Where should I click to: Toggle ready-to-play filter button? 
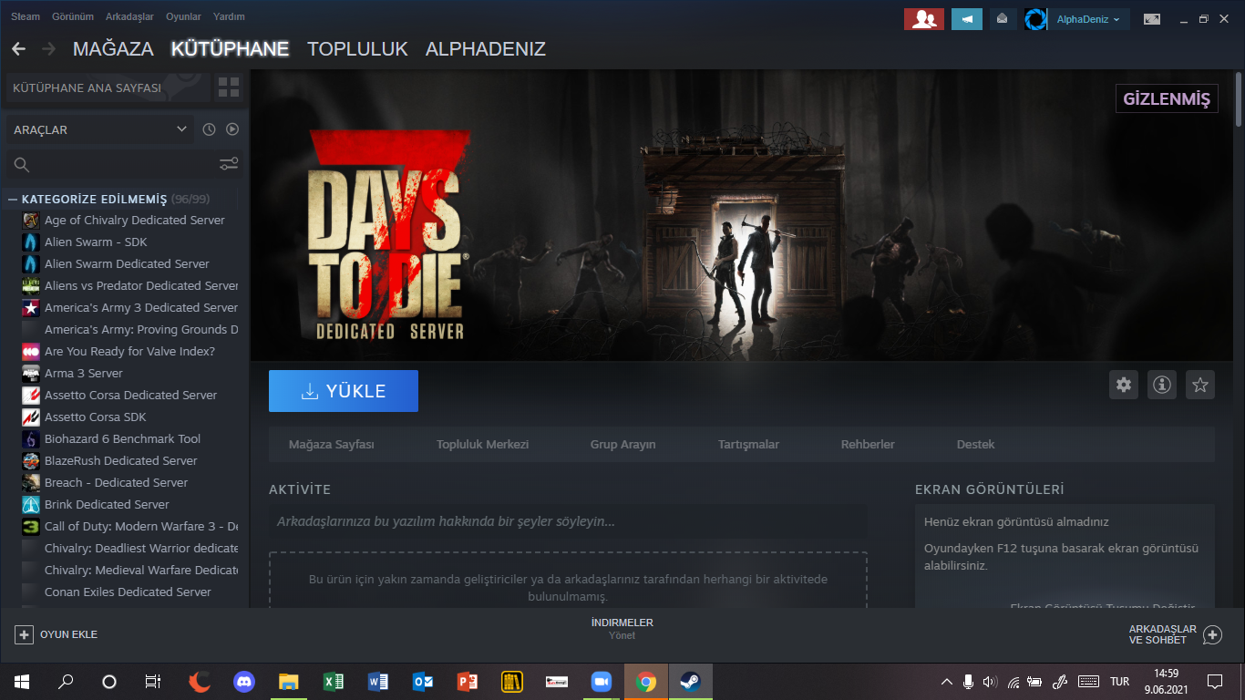click(232, 129)
